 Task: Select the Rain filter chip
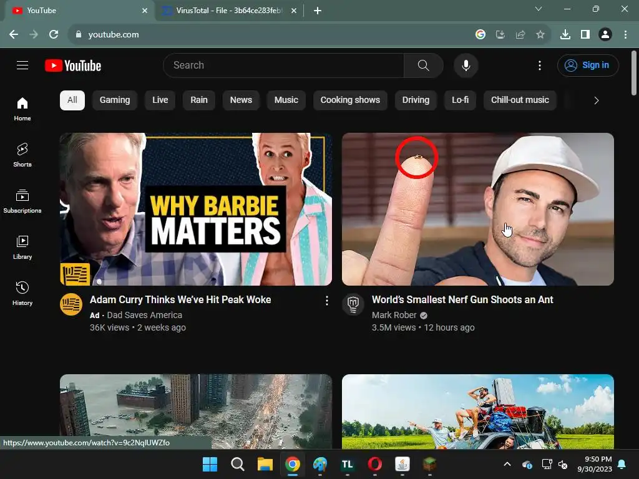(x=199, y=100)
